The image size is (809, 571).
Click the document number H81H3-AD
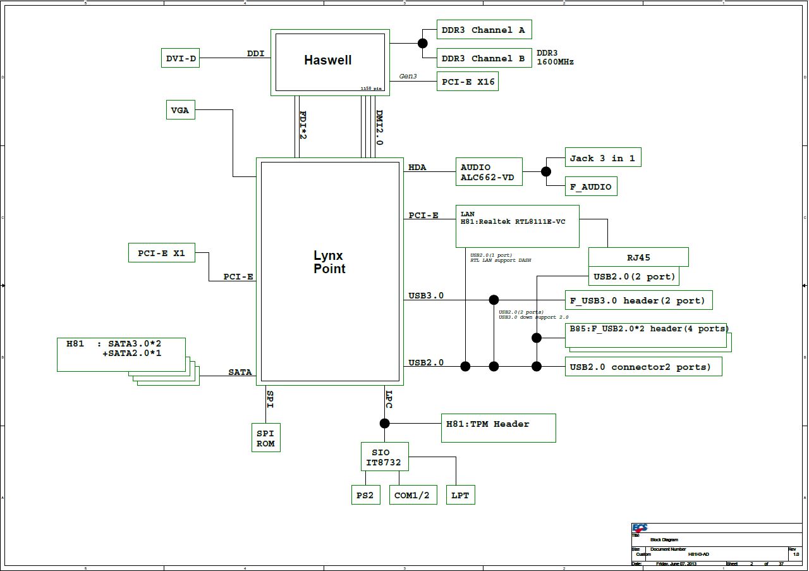[x=699, y=554]
